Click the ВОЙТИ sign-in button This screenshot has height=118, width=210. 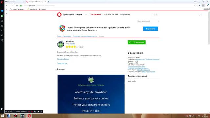click(x=156, y=15)
